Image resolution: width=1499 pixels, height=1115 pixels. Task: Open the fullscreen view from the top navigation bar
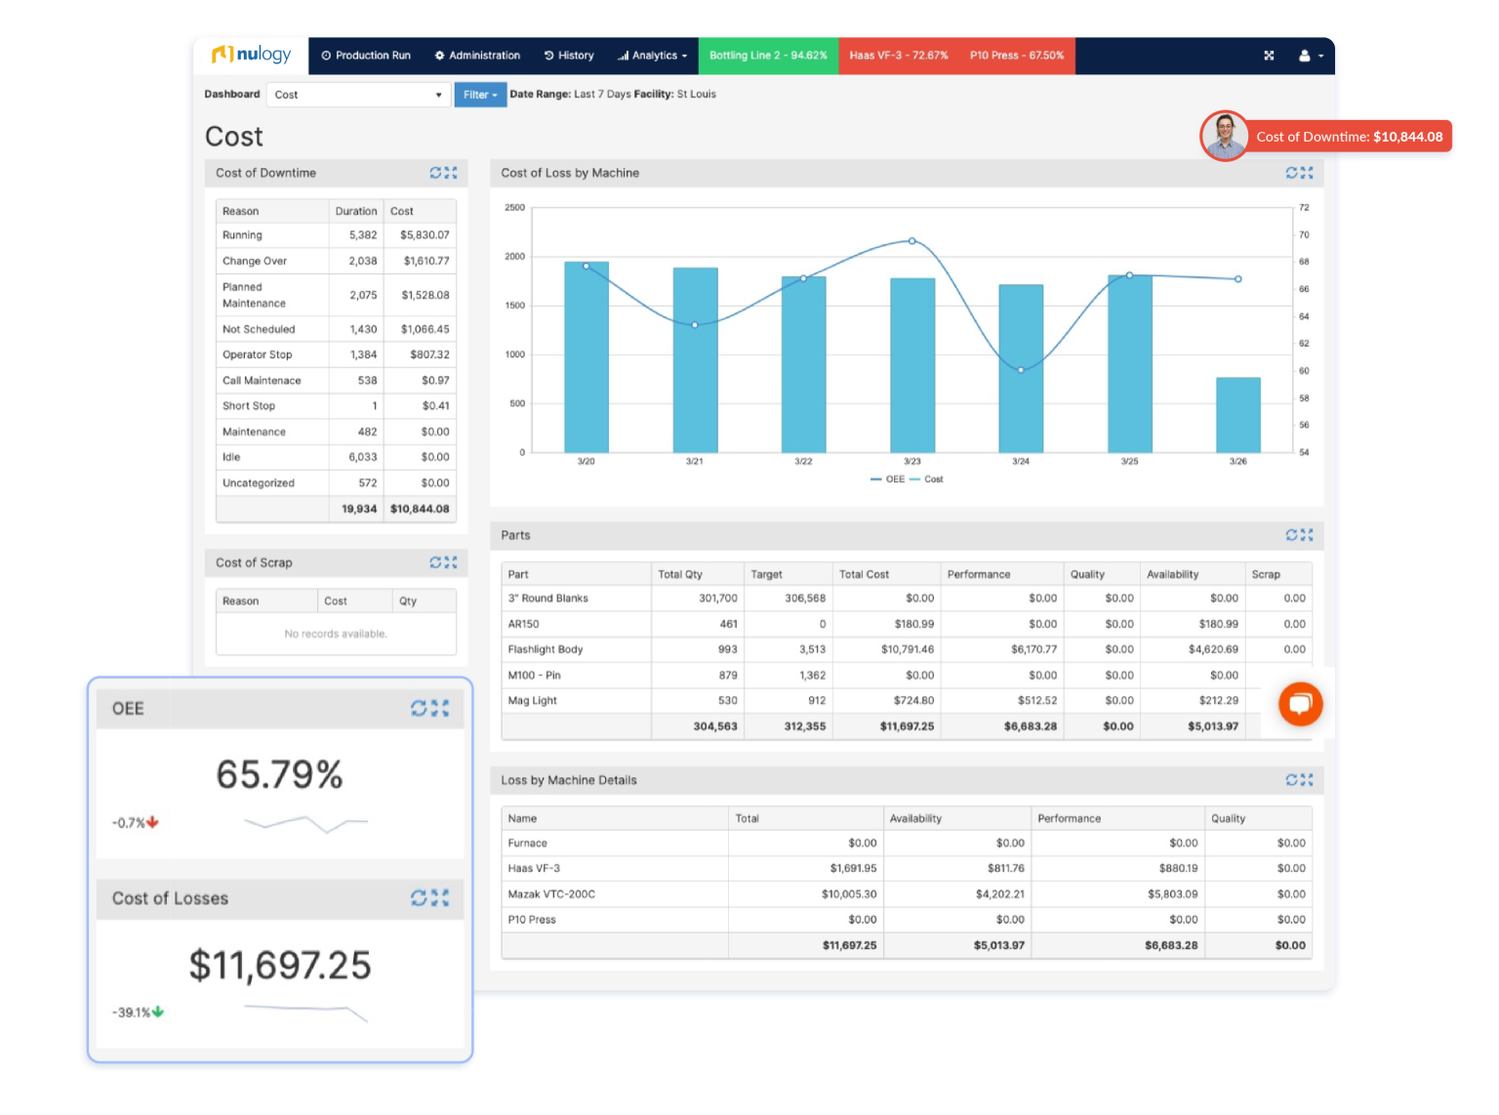pyautogui.click(x=1269, y=56)
